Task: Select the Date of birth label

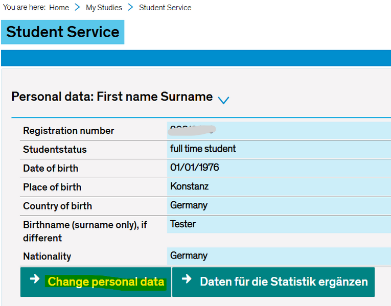Action: pos(51,168)
